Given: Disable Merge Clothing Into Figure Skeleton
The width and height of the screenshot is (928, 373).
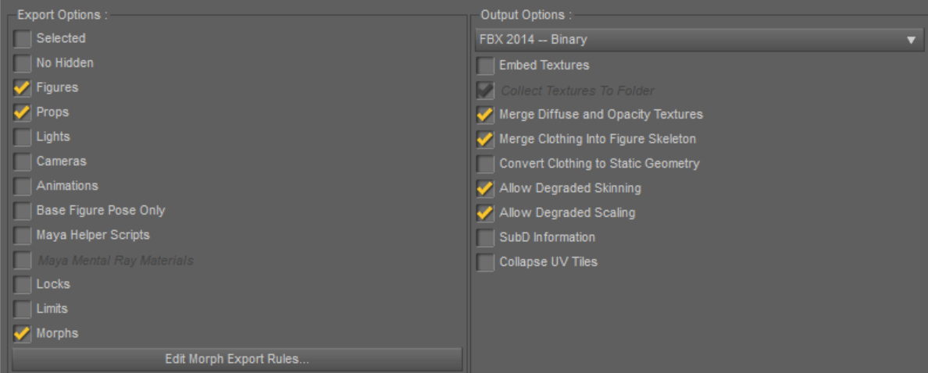Looking at the screenshot, I should 486,139.
